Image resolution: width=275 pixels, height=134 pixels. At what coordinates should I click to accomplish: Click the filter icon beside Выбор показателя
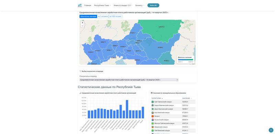(80, 71)
